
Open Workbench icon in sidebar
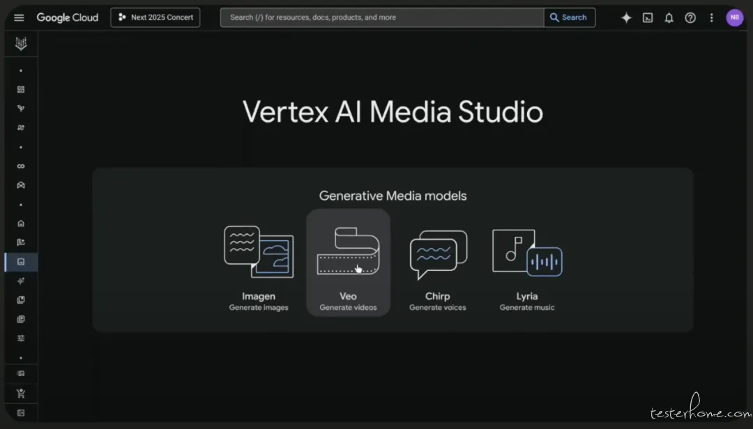[21, 185]
